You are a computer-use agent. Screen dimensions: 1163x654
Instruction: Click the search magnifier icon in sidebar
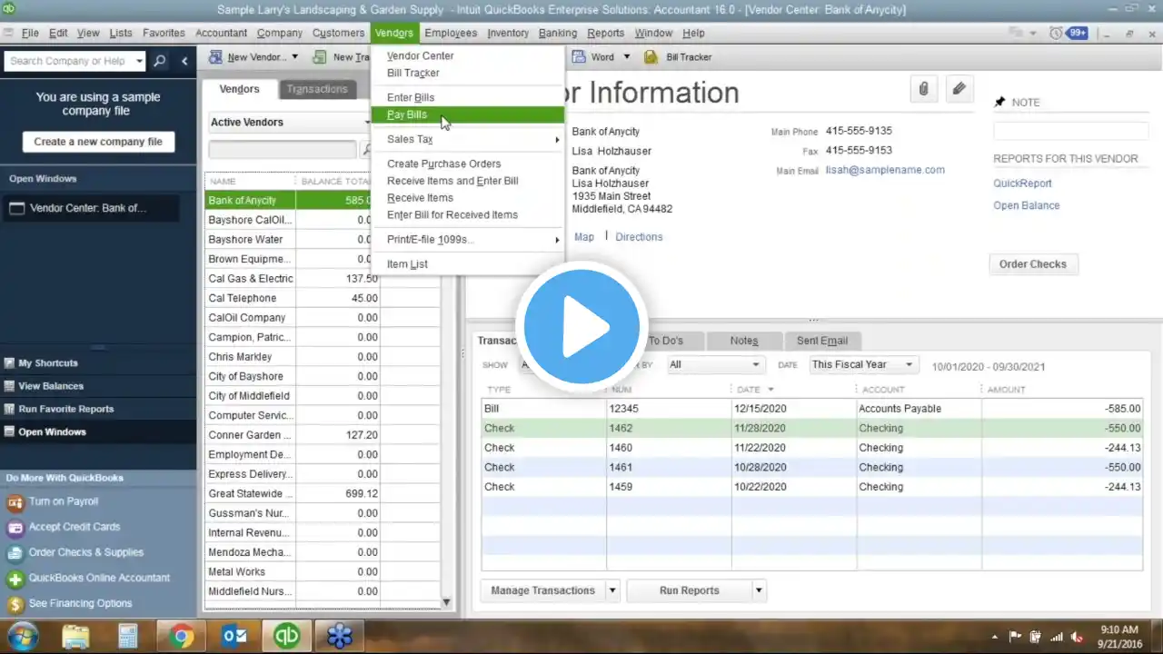point(160,61)
